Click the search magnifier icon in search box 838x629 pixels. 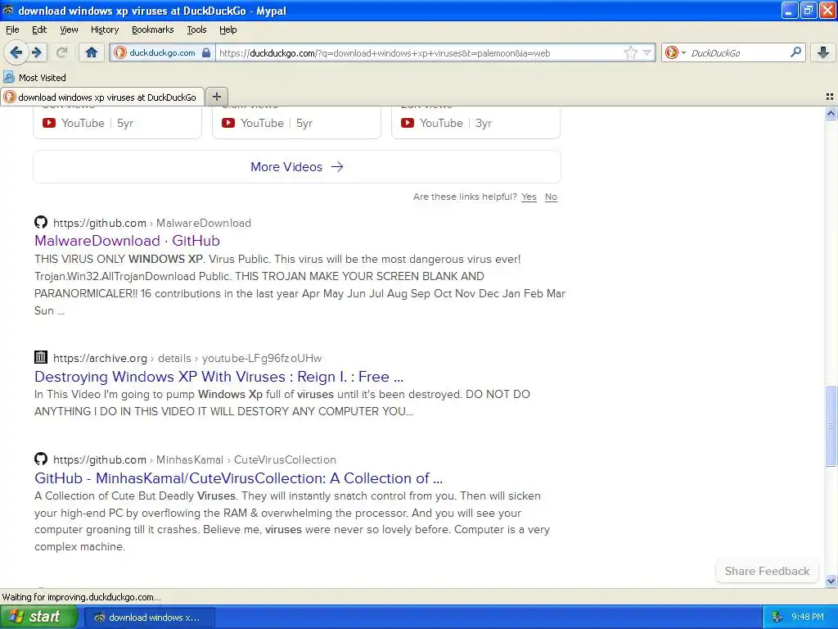(795, 52)
